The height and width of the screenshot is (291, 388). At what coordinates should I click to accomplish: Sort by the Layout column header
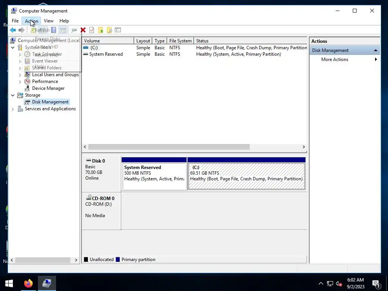coord(143,41)
